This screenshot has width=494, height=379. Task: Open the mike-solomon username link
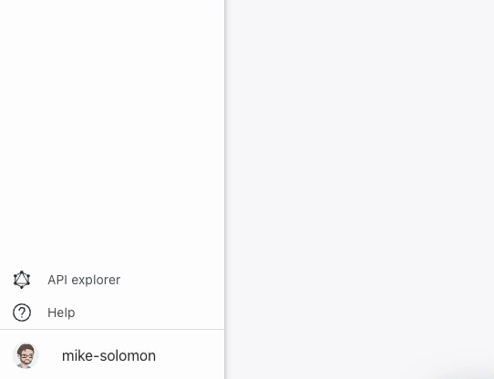tap(108, 356)
